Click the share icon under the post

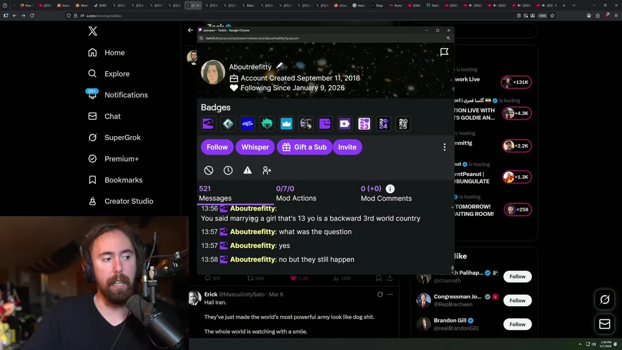pyautogui.click(x=390, y=278)
